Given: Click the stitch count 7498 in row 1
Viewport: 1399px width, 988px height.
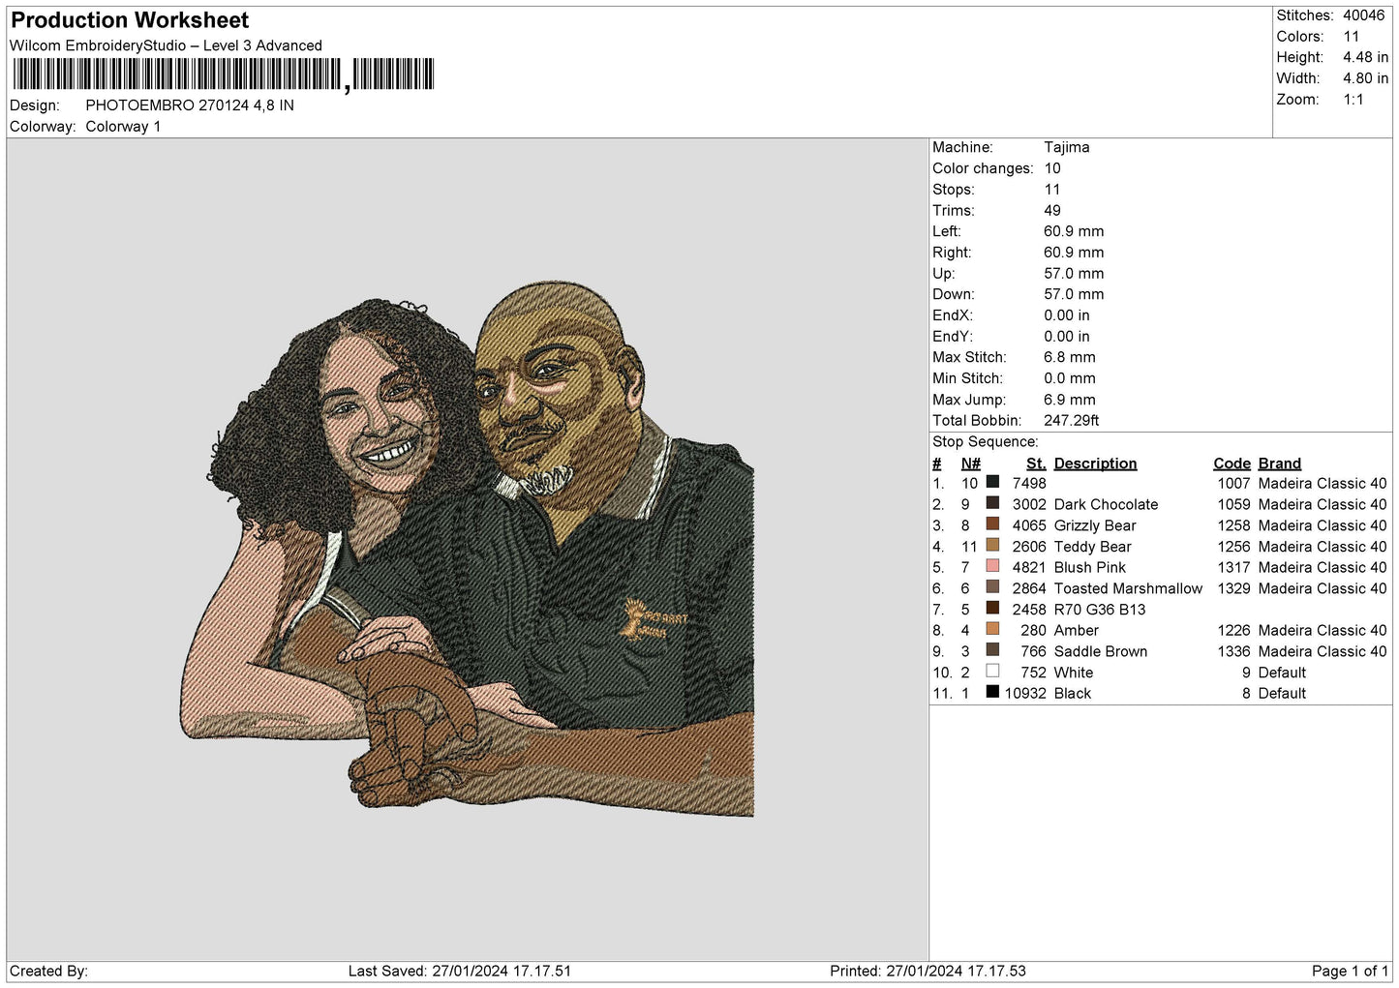Looking at the screenshot, I should click(x=1029, y=483).
